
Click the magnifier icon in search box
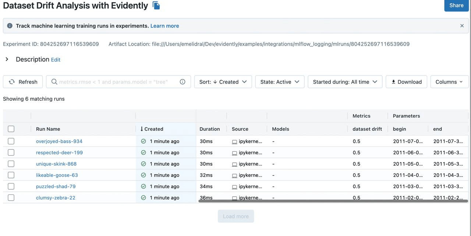coord(54,82)
